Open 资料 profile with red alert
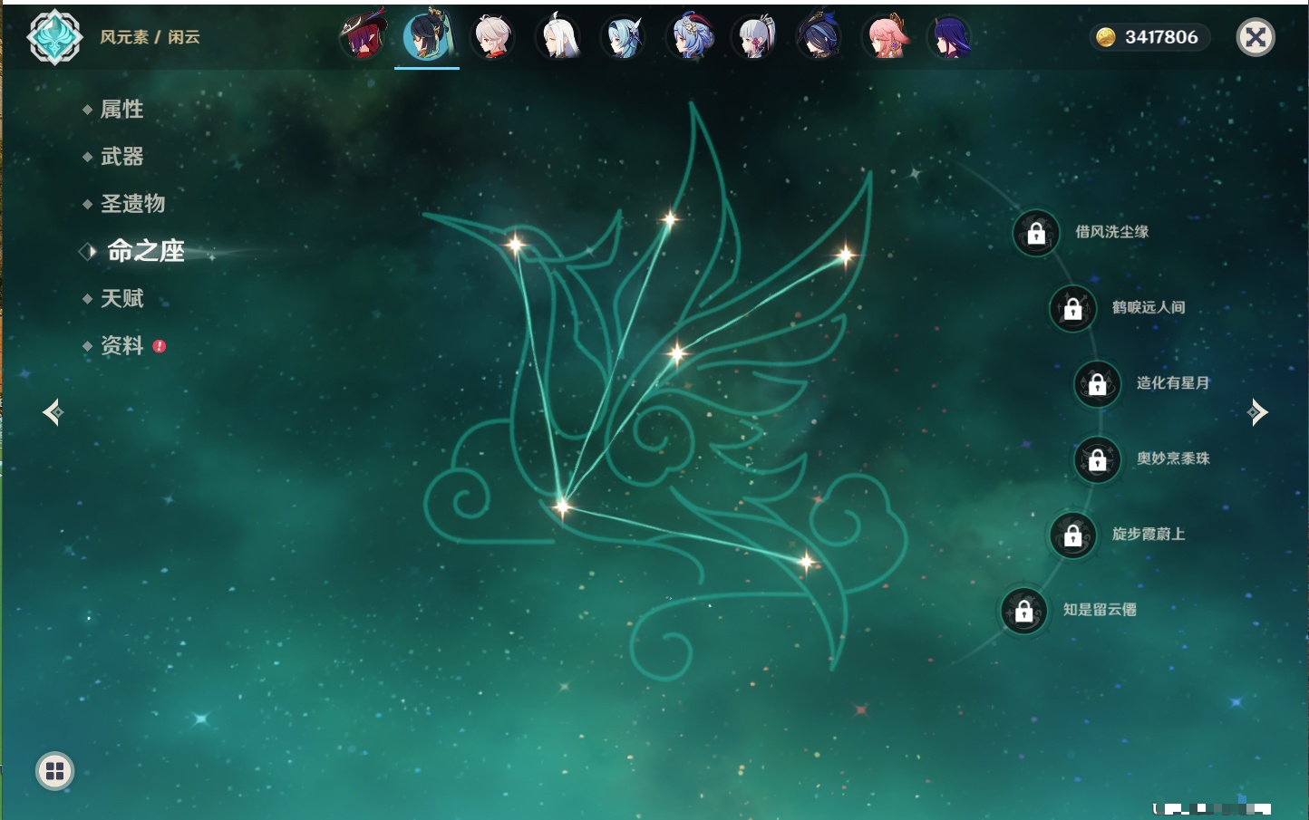 pos(121,345)
